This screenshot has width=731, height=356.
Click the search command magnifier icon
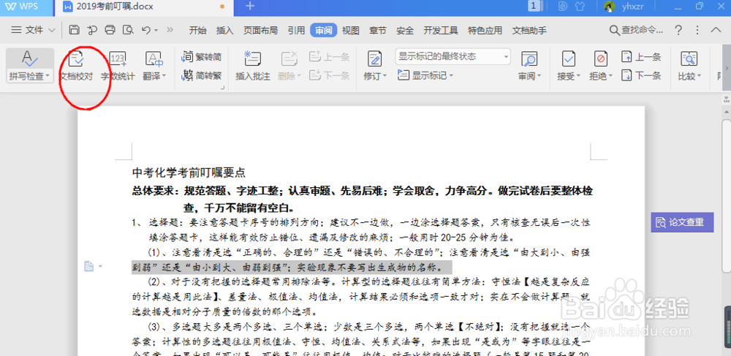[615, 30]
